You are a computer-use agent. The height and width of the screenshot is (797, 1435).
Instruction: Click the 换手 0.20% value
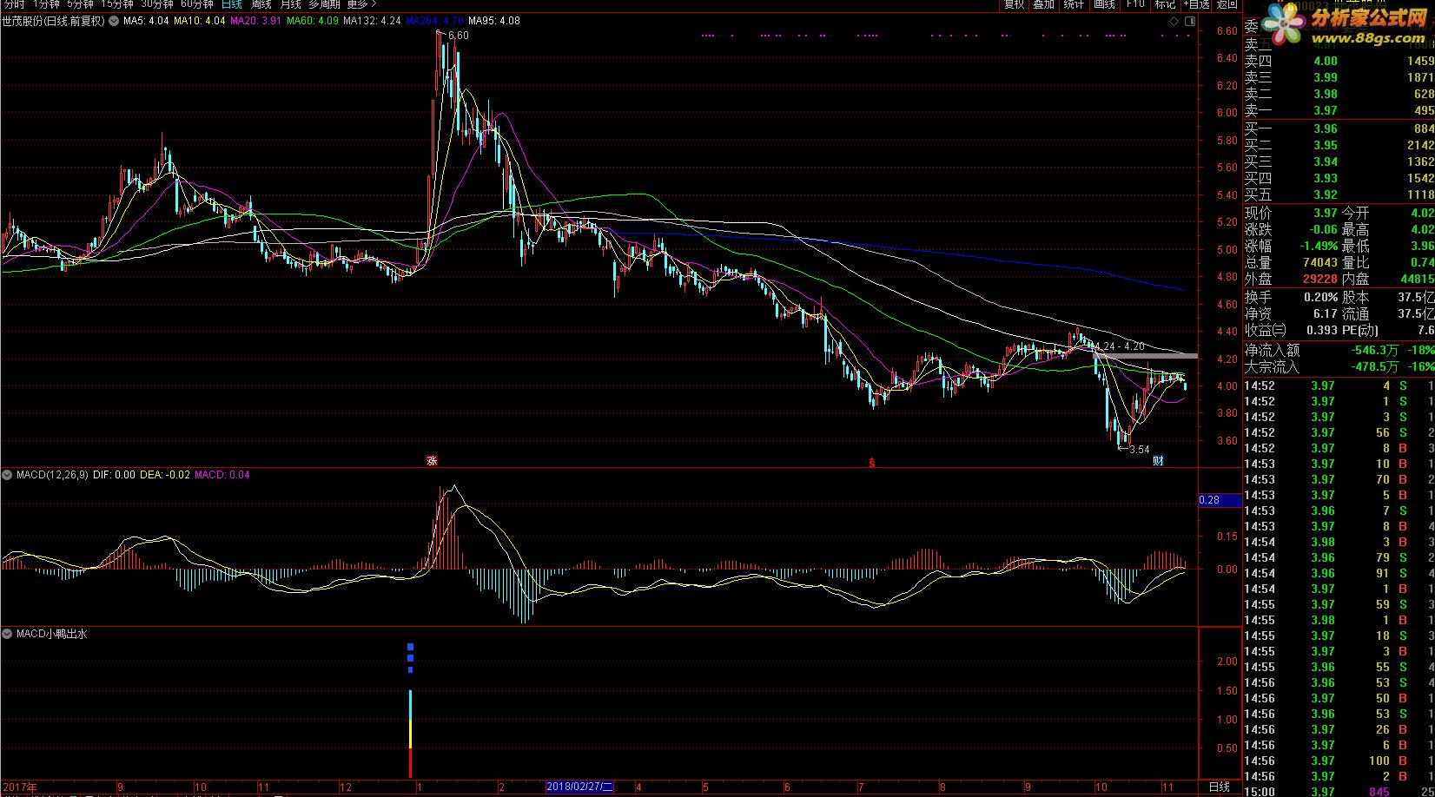[x=1321, y=297]
